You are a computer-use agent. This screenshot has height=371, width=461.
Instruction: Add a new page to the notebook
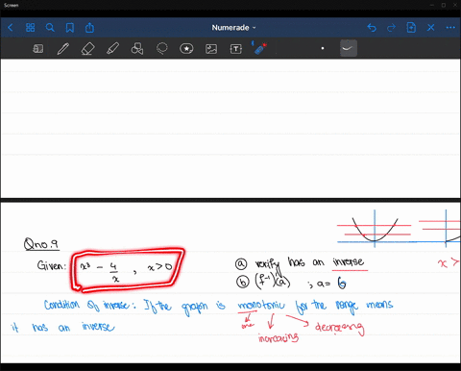tap(411, 28)
